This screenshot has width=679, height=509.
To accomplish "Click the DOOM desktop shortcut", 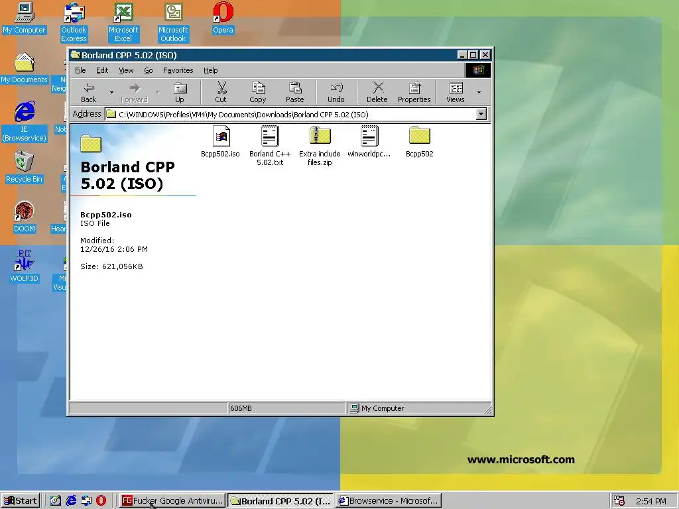I will (x=25, y=217).
